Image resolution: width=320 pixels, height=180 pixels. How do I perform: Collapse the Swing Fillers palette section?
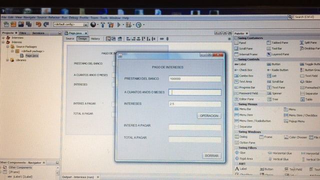click(236, 148)
